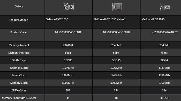Click the DDR4 memory type value
The height and width of the screenshot is (101, 181).
pyautogui.click(x=164, y=60)
